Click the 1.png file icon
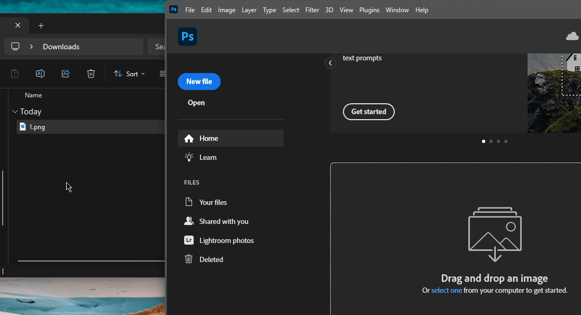581x315 pixels. (x=23, y=127)
